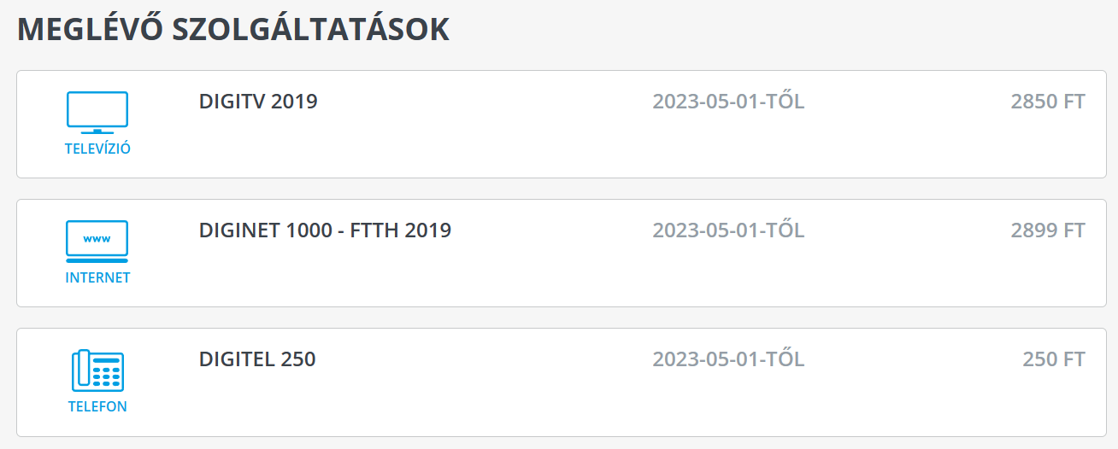The width and height of the screenshot is (1118, 449).
Task: Click the MEGLÉVŐ SZOLGÁLTATÁSOK heading
Action: [233, 30]
